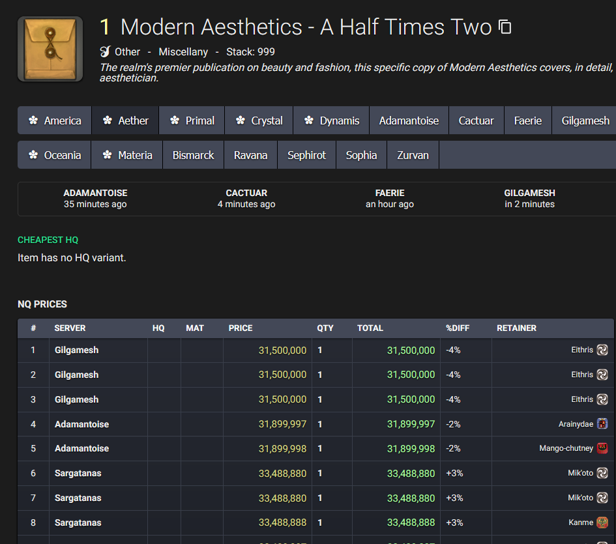616x544 pixels.
Task: Click the Miscellany category link
Action: point(183,52)
